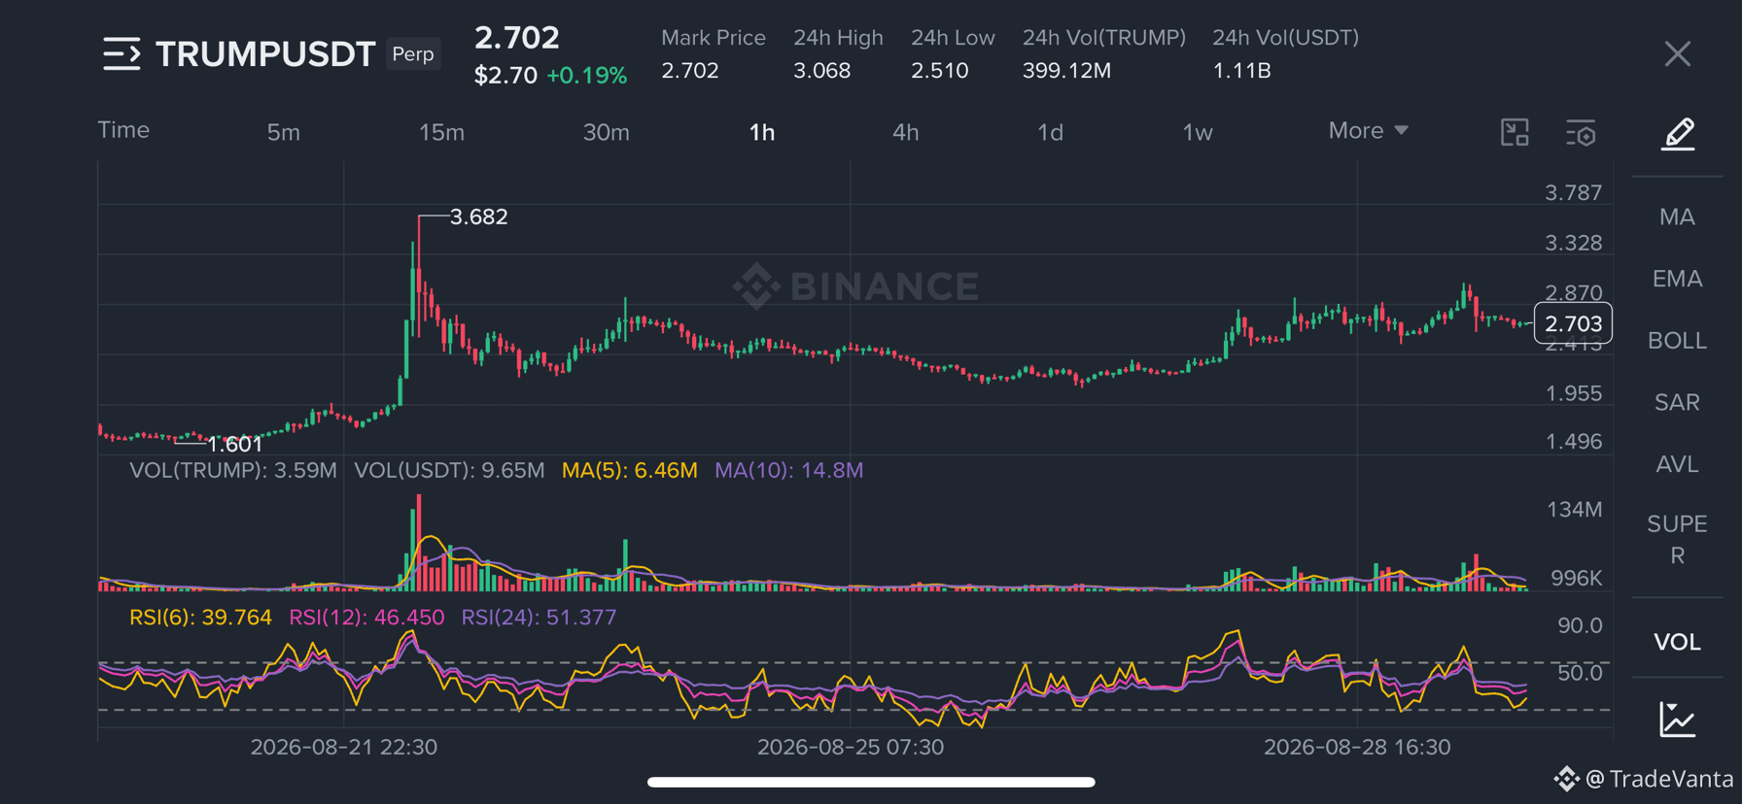Click the 24h High value 3.068

pyautogui.click(x=822, y=71)
